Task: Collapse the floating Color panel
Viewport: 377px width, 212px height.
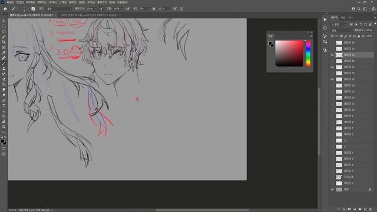Action: point(308,32)
